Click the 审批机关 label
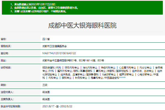This screenshot has width=165, height=110. 6,46
